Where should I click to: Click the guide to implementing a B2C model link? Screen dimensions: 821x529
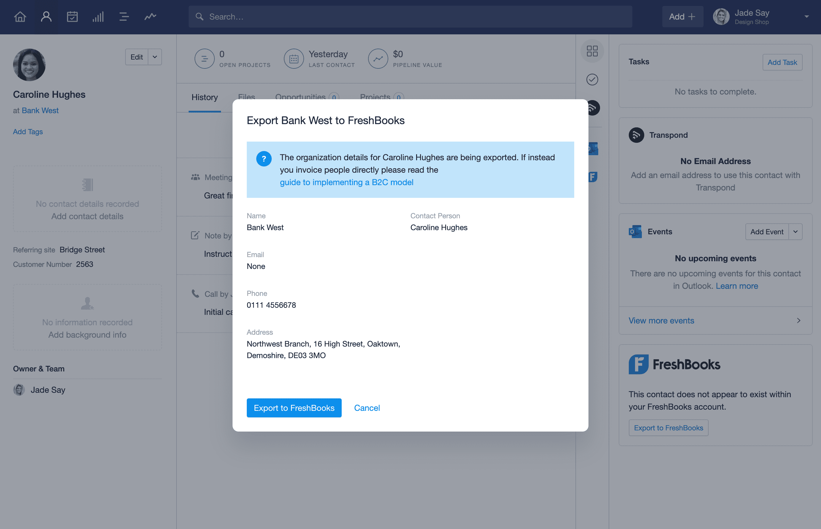(x=346, y=182)
